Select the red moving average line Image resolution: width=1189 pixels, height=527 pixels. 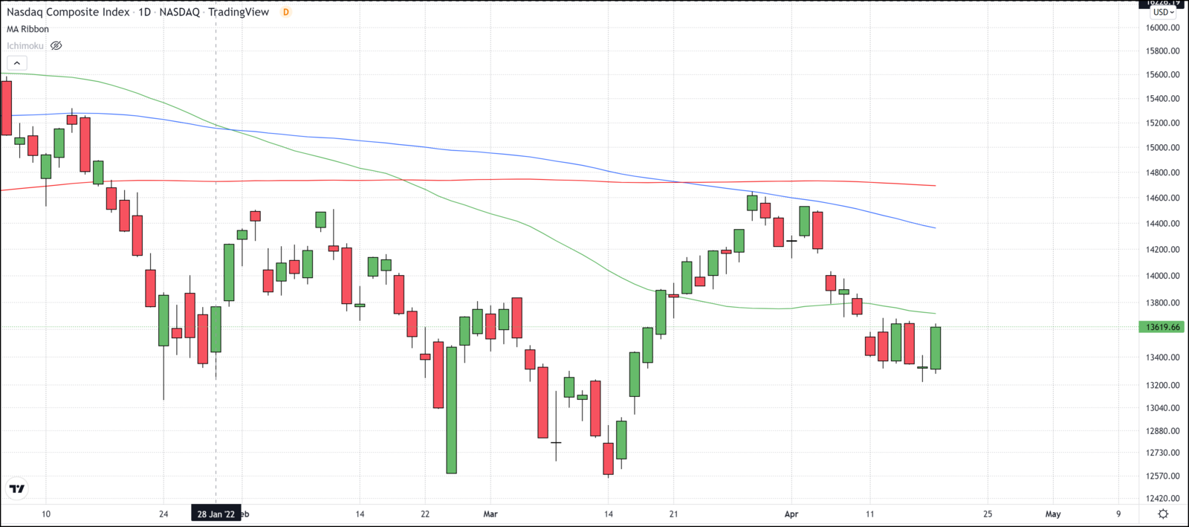pos(520,179)
